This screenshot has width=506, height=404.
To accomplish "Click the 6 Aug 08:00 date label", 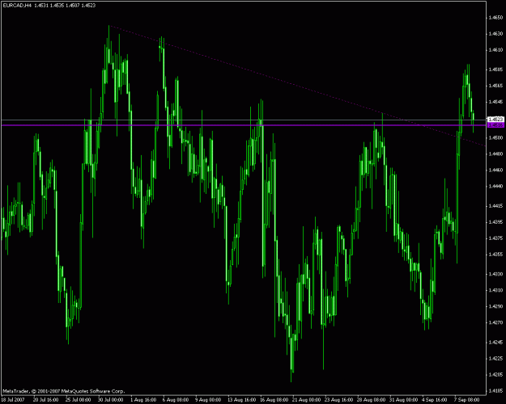I will click(176, 400).
